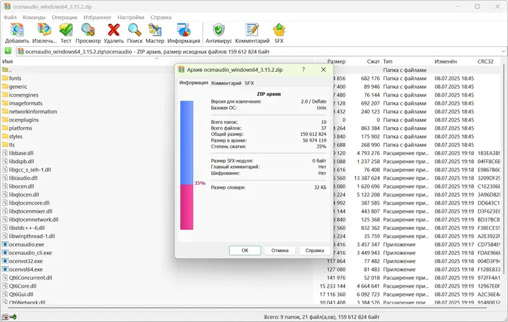
Task: Click the Справка button in dialog
Action: click(x=314, y=250)
